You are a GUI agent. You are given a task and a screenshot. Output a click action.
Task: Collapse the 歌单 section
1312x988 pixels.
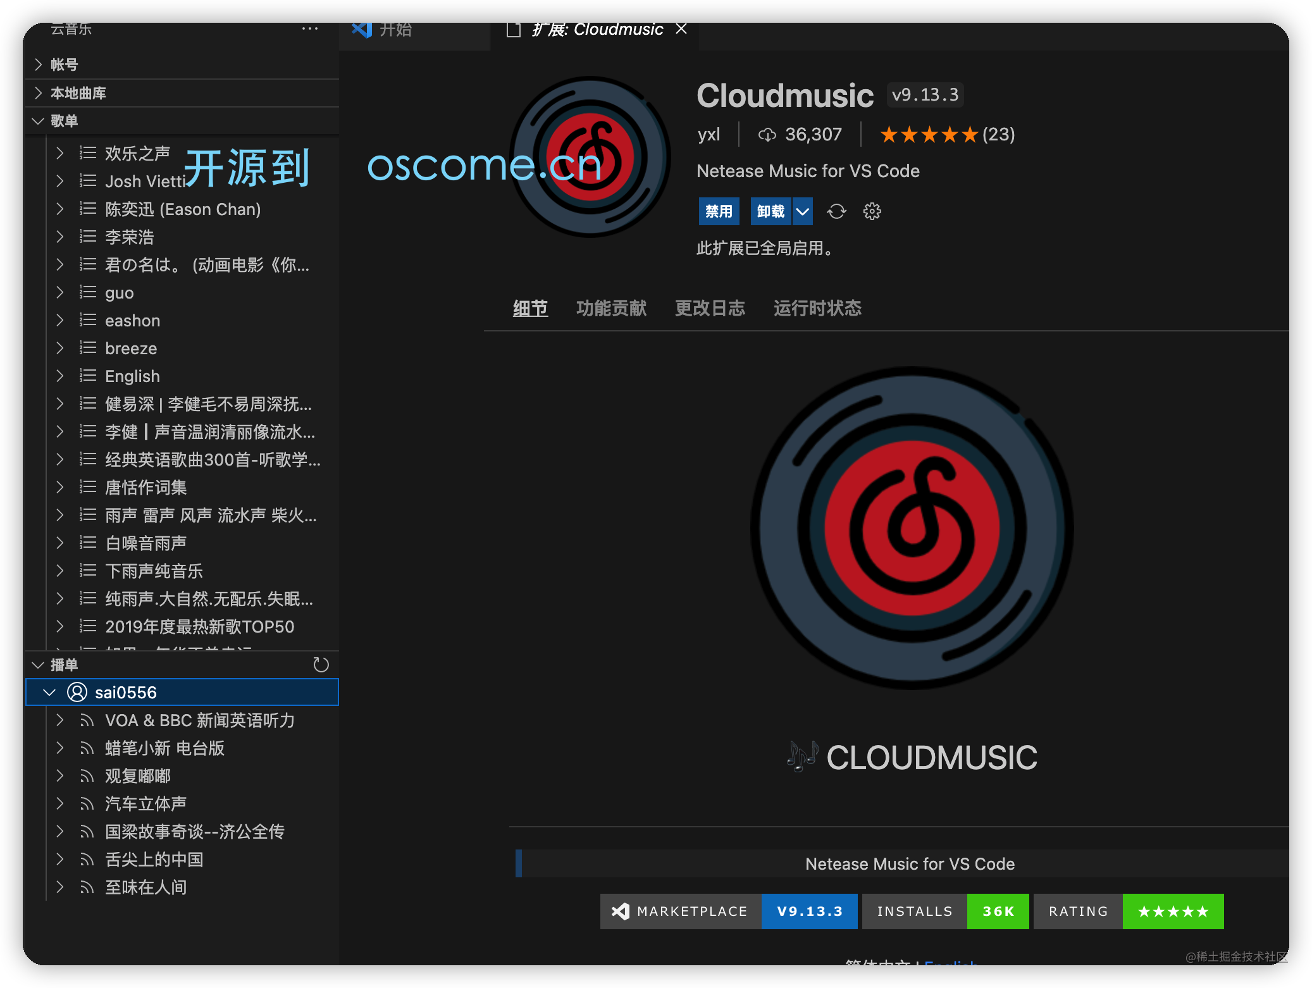[63, 120]
